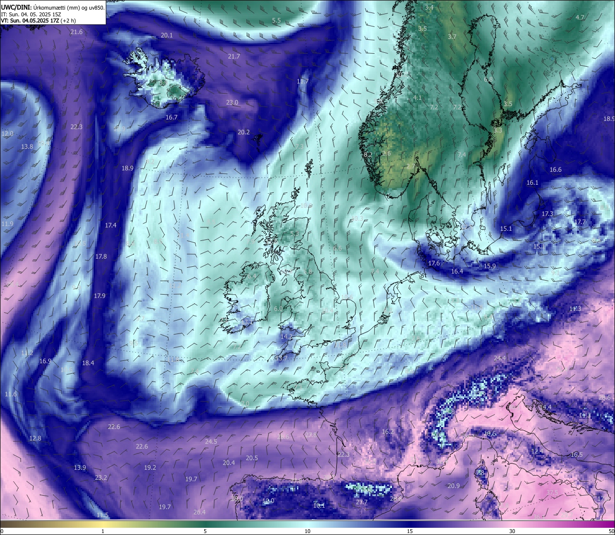Click the 20.9 value label
The height and width of the screenshot is (535, 615).
454,486
